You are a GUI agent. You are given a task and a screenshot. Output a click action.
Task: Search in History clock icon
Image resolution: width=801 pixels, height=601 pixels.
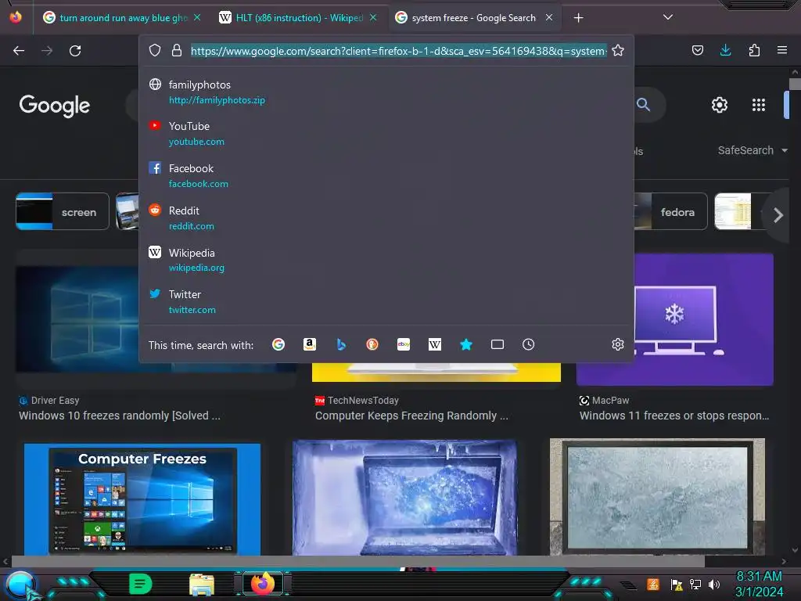(529, 344)
